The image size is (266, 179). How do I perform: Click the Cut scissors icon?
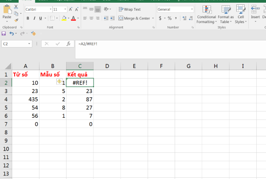pos(16,7)
